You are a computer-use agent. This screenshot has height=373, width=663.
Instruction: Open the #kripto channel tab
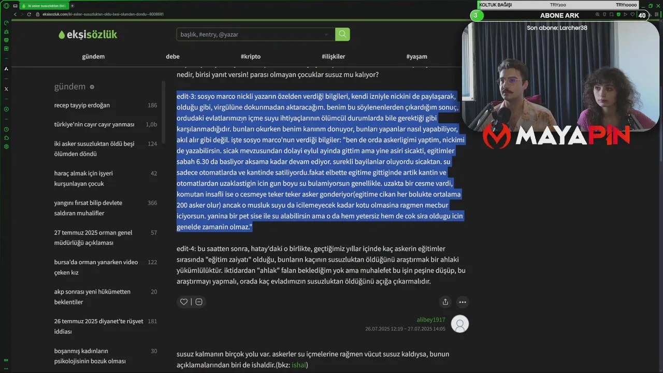click(x=251, y=56)
